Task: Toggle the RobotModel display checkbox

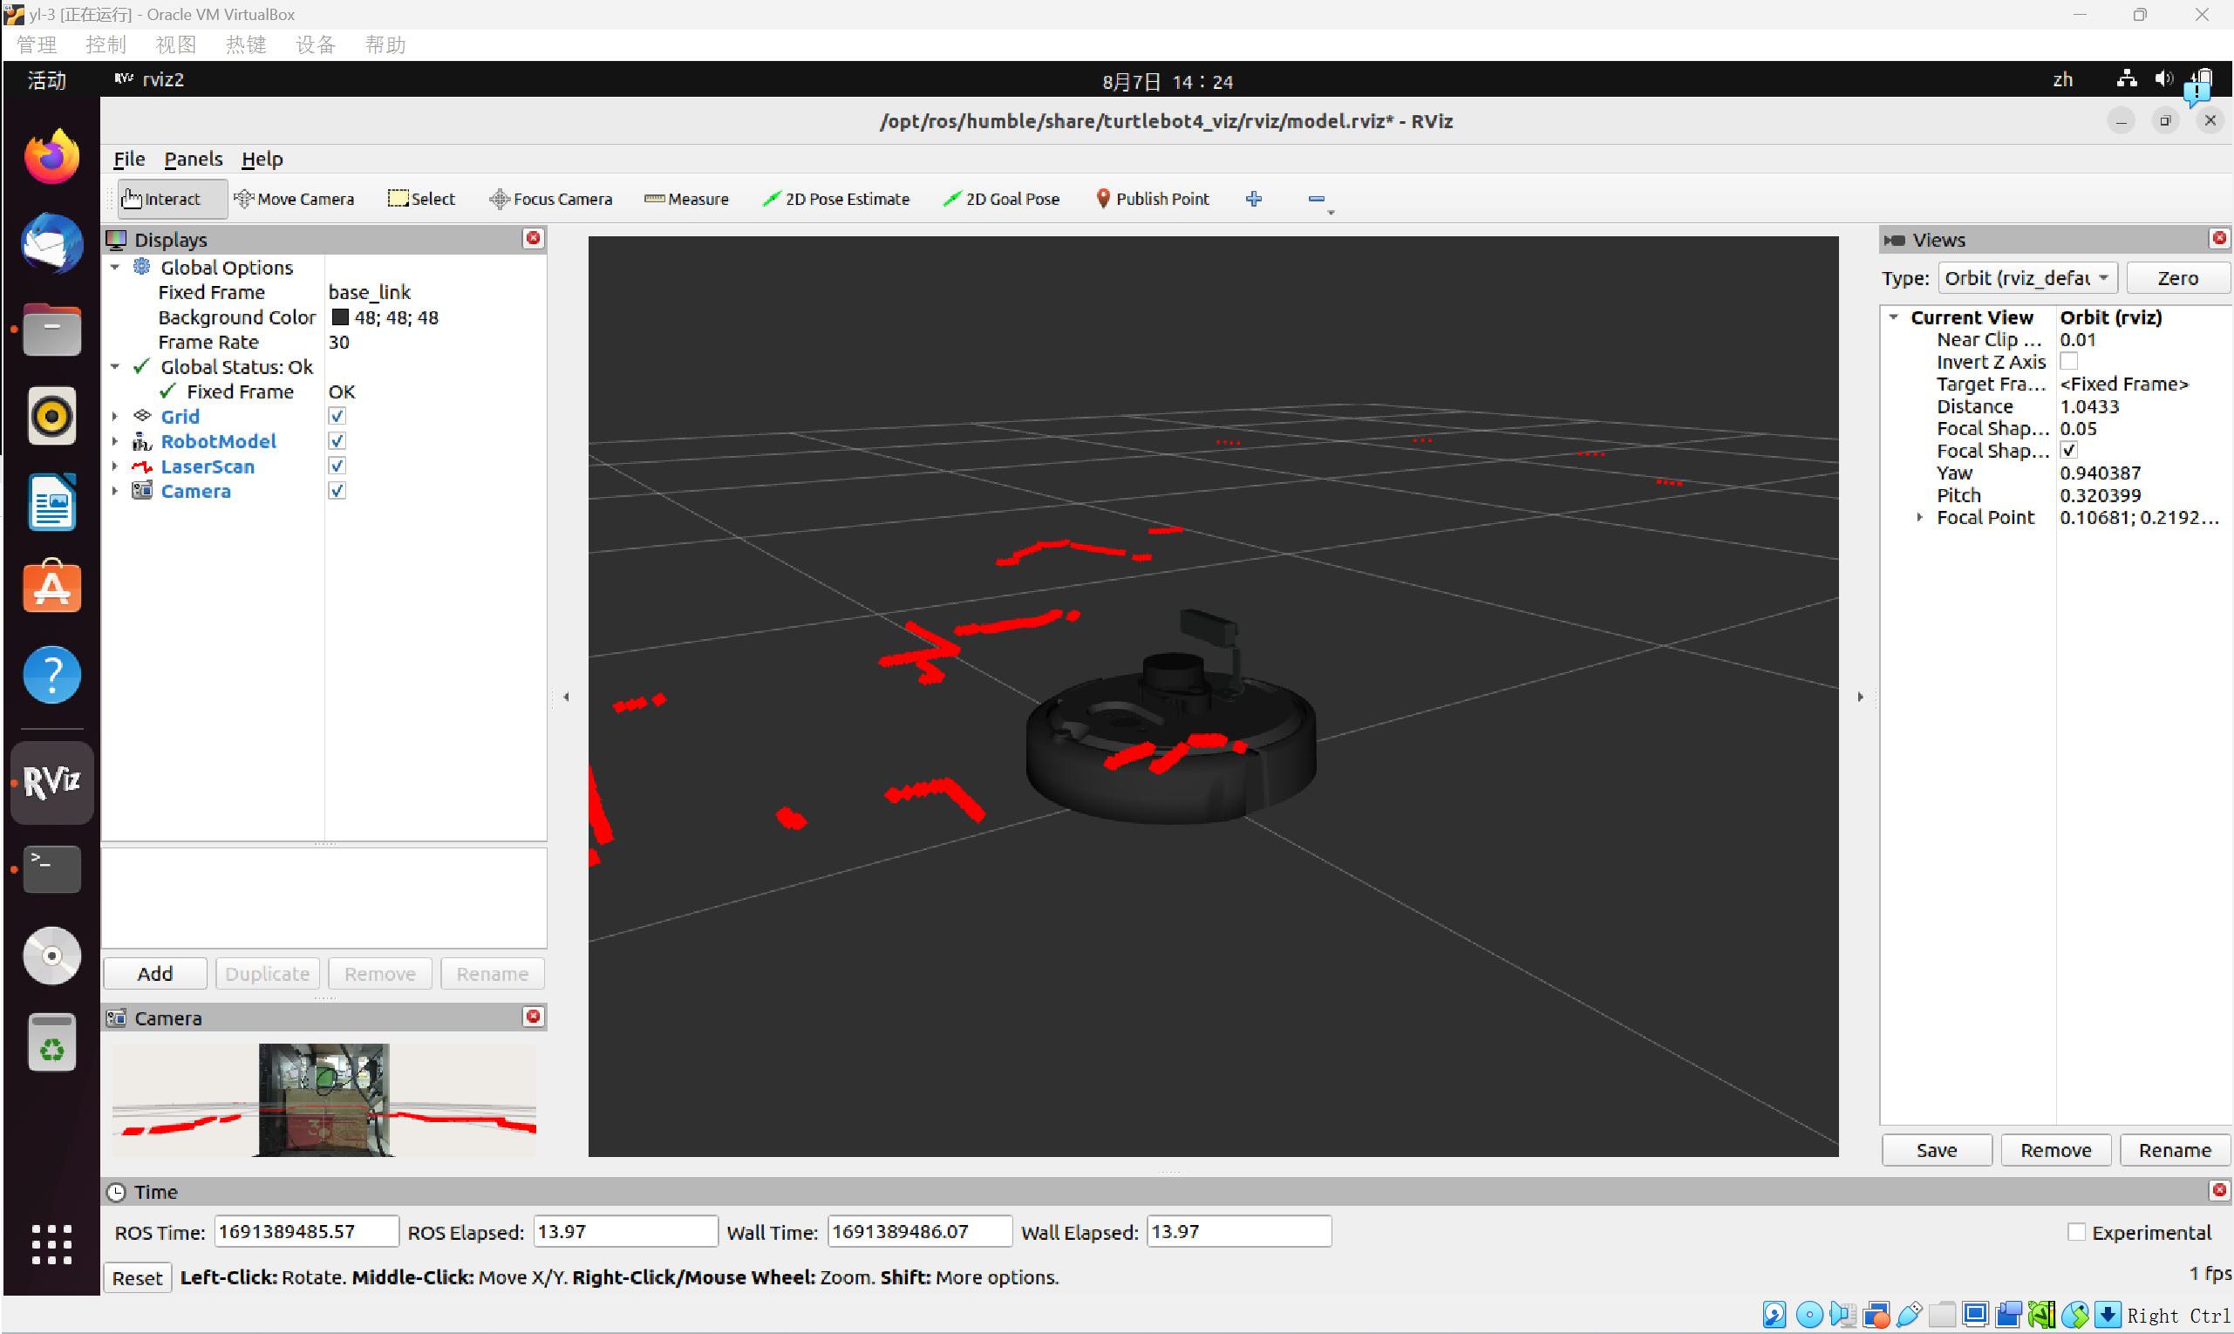Action: click(x=337, y=441)
